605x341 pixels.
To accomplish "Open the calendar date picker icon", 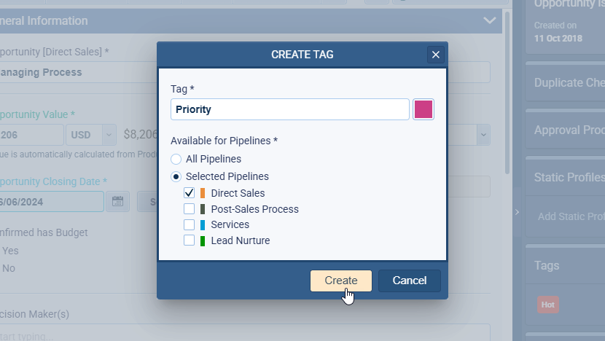I will 117,202.
